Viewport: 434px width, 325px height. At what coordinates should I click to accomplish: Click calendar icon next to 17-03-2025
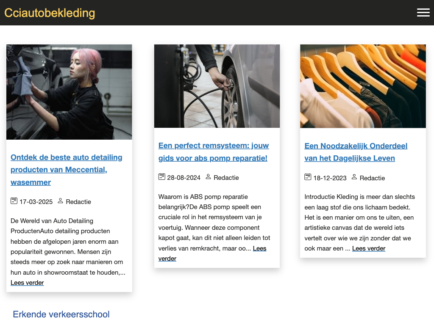[14, 201]
